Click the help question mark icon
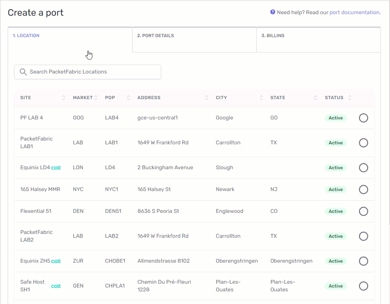 click(x=272, y=12)
